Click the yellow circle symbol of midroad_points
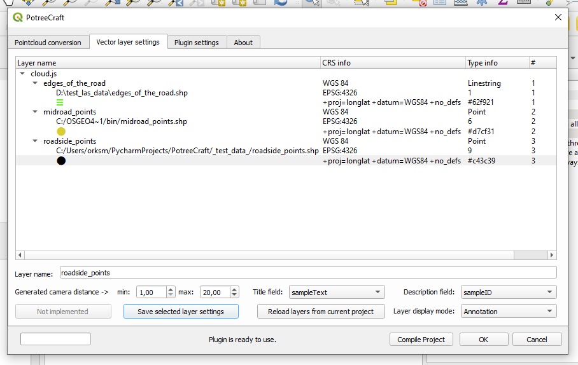578x365 pixels. (x=61, y=131)
